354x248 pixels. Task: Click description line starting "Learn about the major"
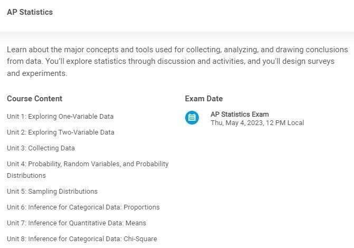click(x=177, y=50)
